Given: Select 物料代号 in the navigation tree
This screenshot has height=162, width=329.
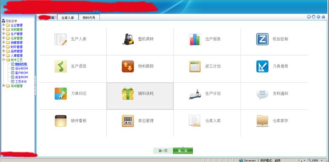Looking at the screenshot, I should point(21,64).
